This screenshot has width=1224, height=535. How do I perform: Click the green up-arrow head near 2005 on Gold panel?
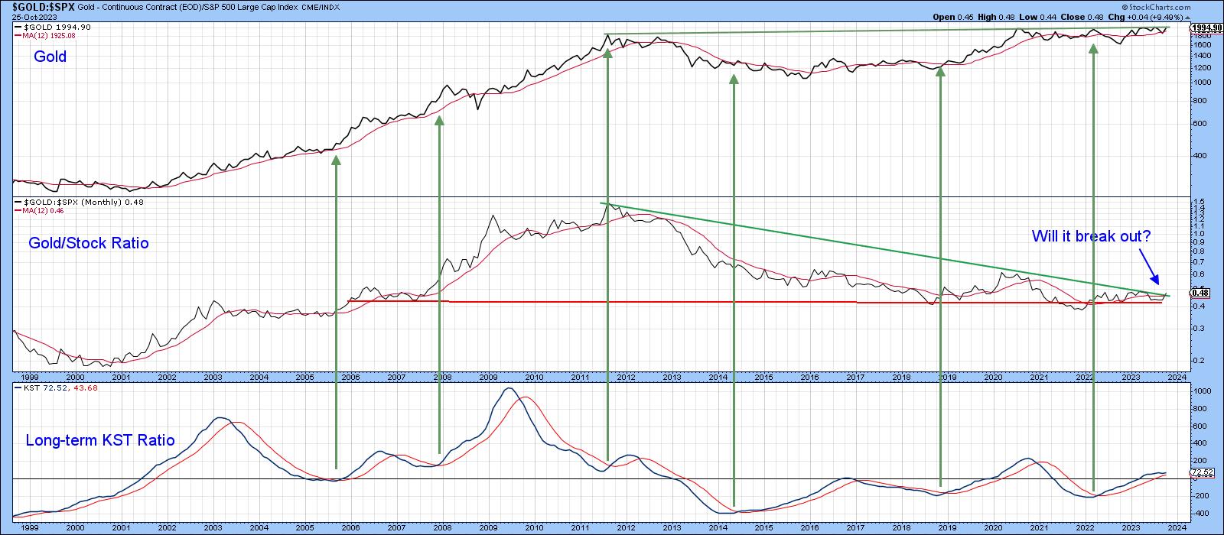(336, 159)
